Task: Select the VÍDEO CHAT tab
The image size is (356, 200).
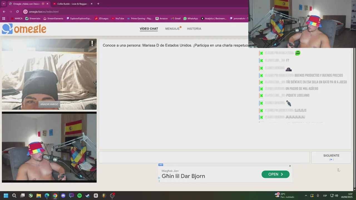Action: [149, 29]
